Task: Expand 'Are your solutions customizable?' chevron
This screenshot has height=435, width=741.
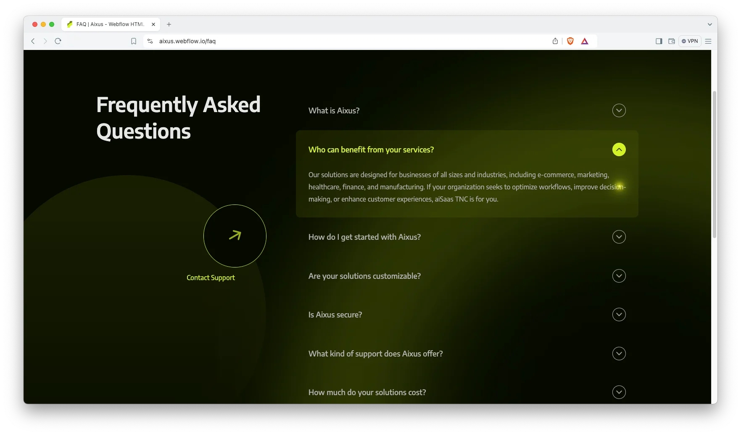Action: coord(619,276)
